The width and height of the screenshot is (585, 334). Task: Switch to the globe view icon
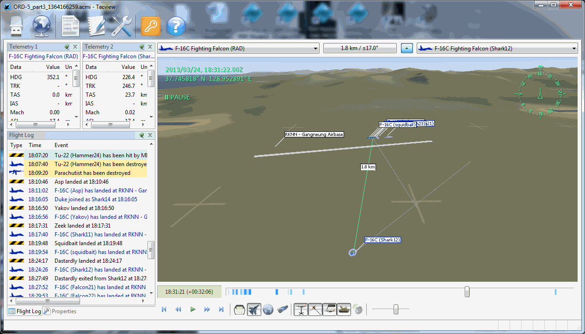(268, 309)
